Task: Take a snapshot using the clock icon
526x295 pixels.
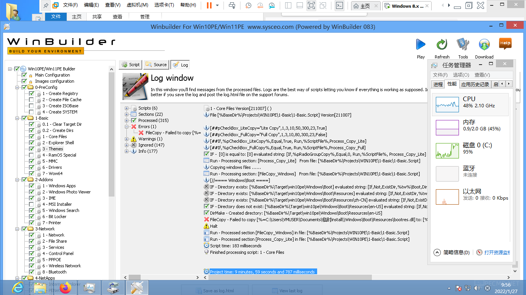Action: pos(249,5)
